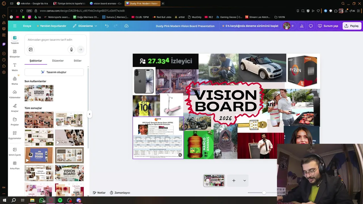Activate the microphone voice input icon

71,50
